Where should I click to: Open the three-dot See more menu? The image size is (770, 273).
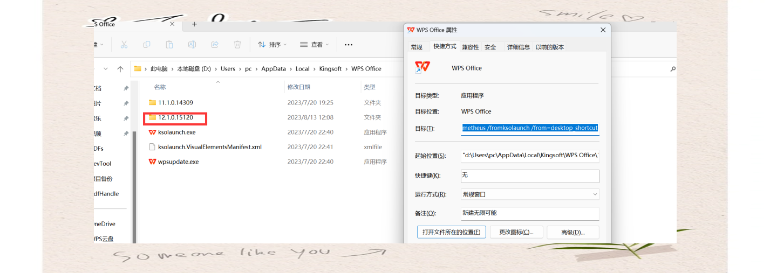pos(349,45)
